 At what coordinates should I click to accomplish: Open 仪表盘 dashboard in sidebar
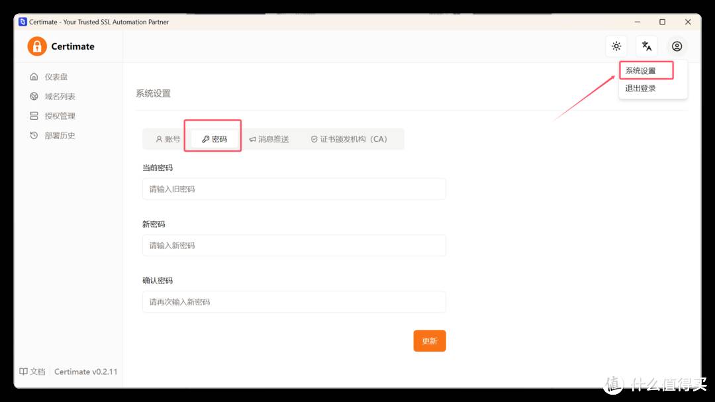point(49,77)
